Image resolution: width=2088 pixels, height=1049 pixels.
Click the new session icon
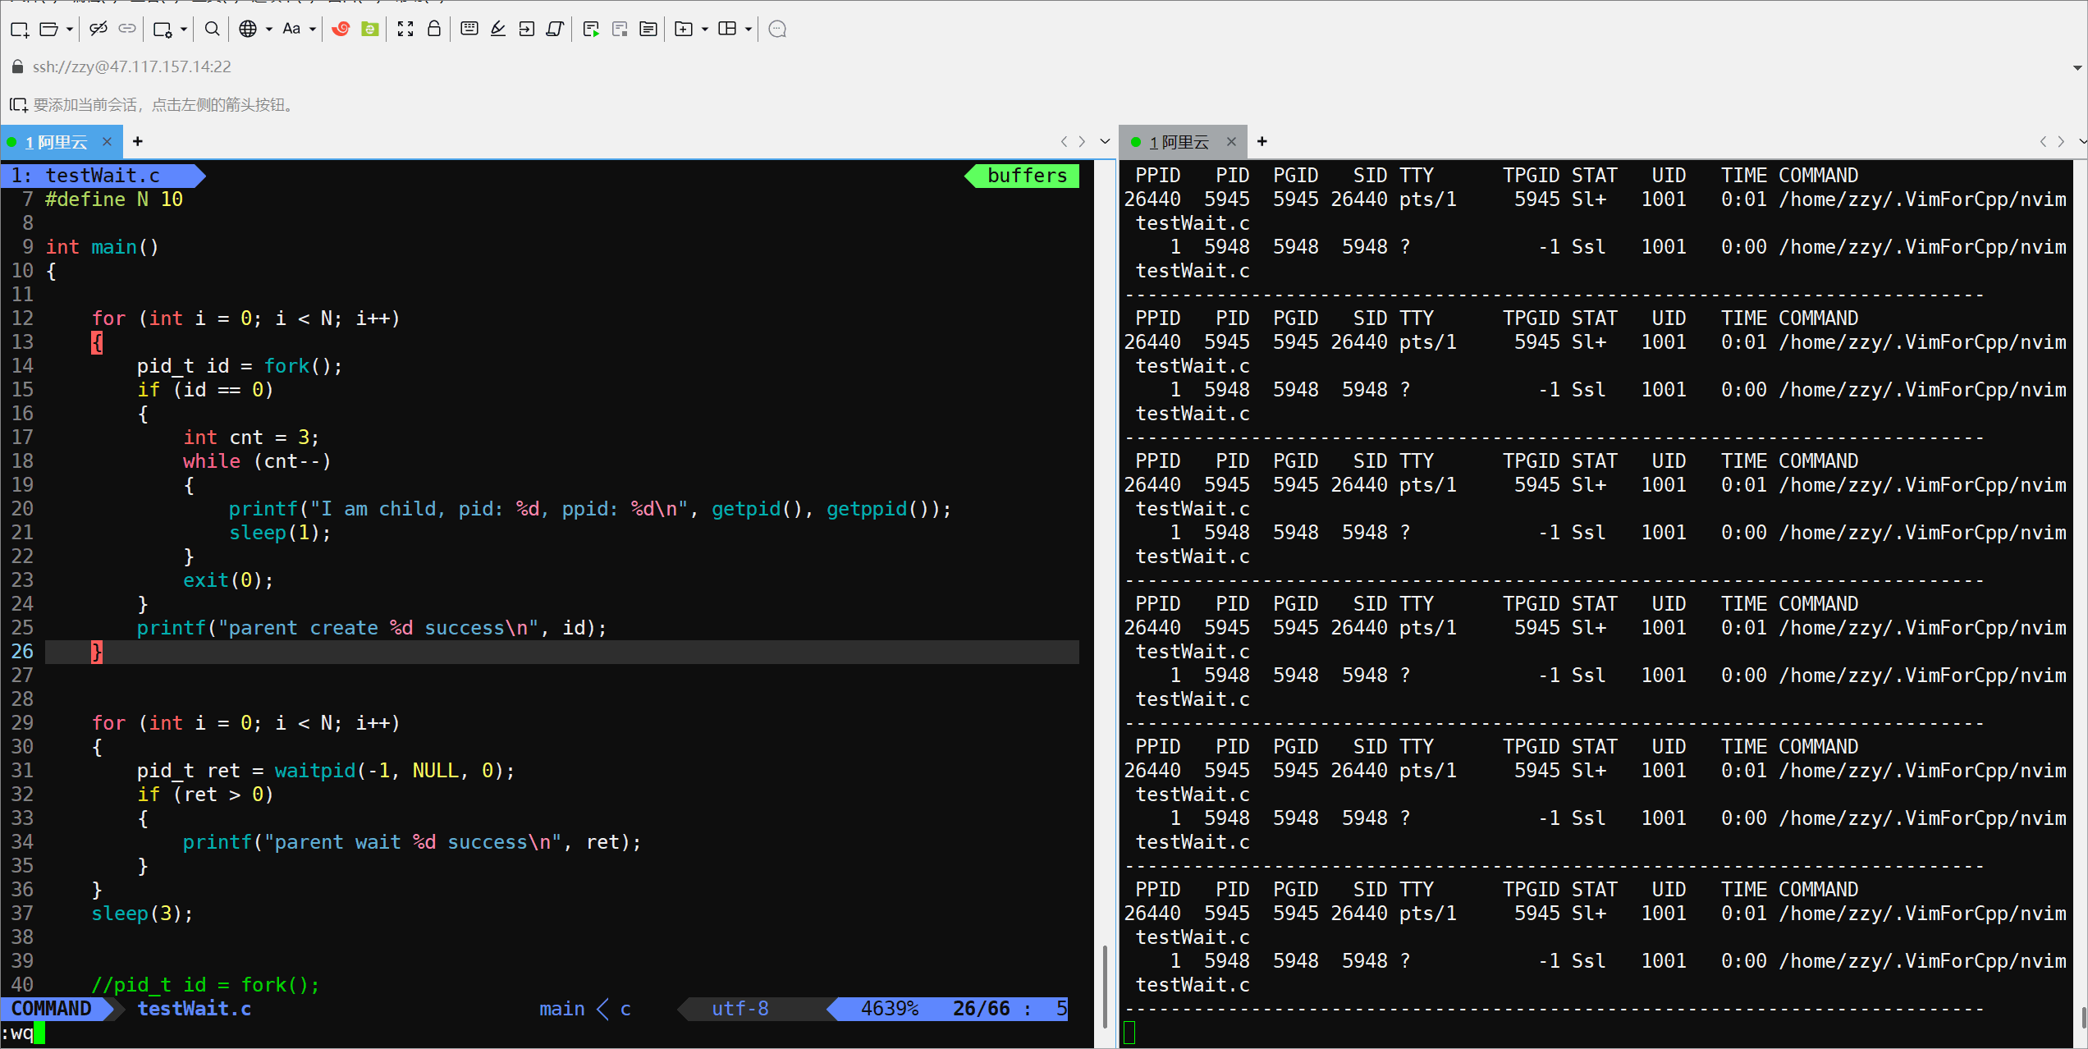(19, 30)
